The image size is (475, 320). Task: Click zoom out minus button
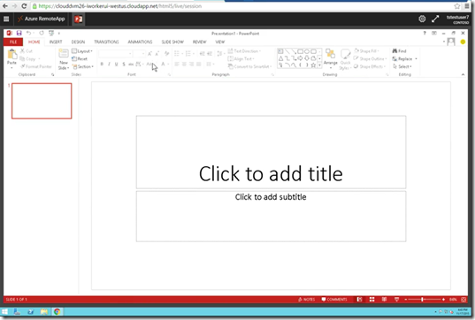[406, 300]
